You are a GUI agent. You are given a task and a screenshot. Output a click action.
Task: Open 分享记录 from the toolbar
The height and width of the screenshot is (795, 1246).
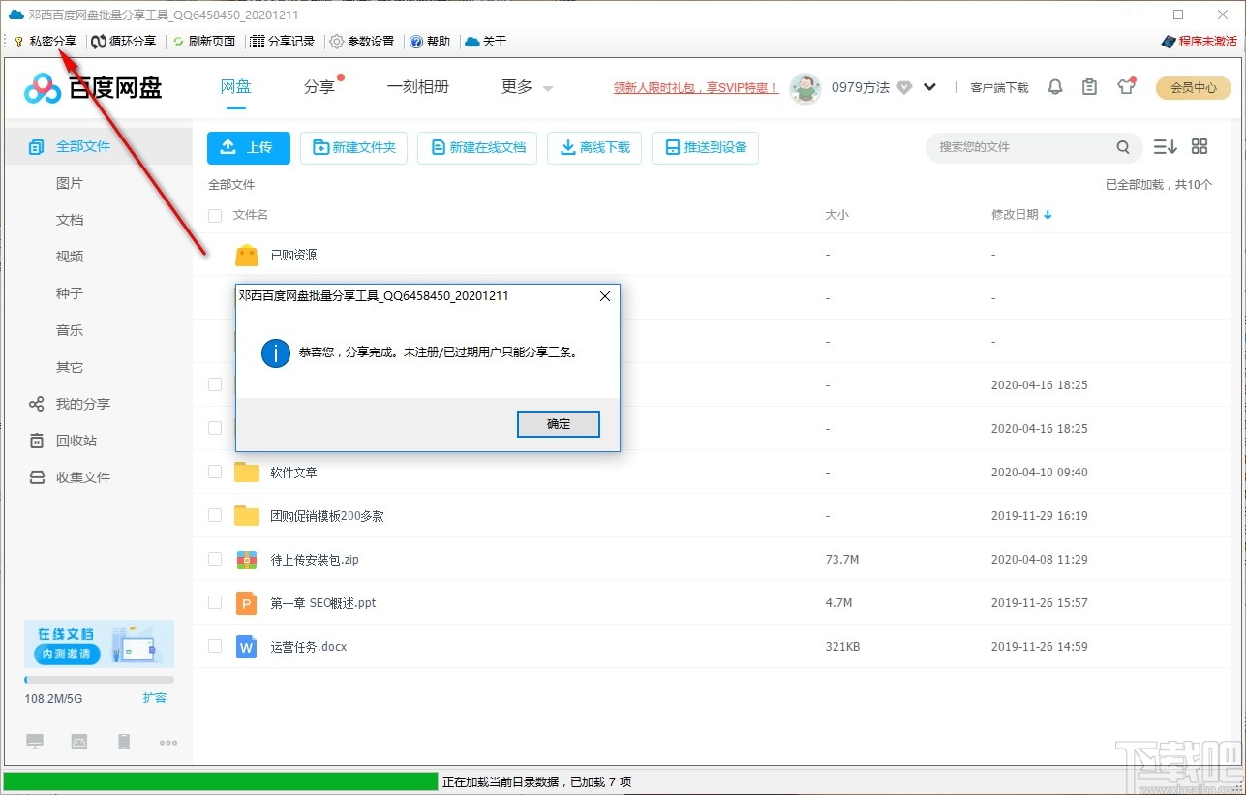[283, 42]
